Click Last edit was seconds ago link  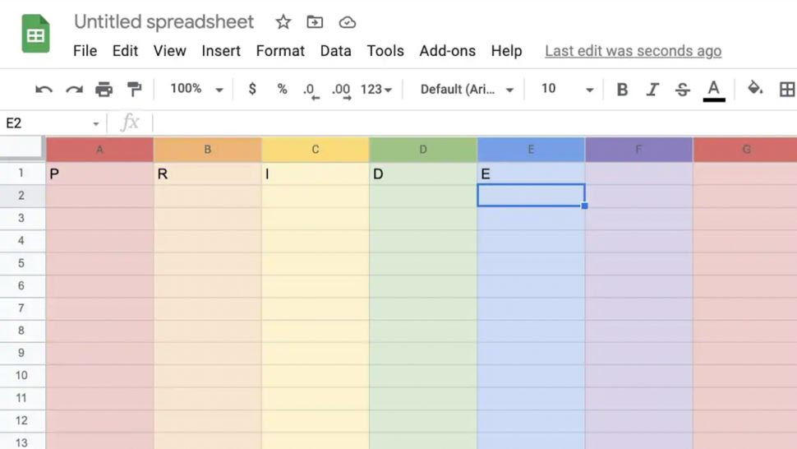(633, 51)
